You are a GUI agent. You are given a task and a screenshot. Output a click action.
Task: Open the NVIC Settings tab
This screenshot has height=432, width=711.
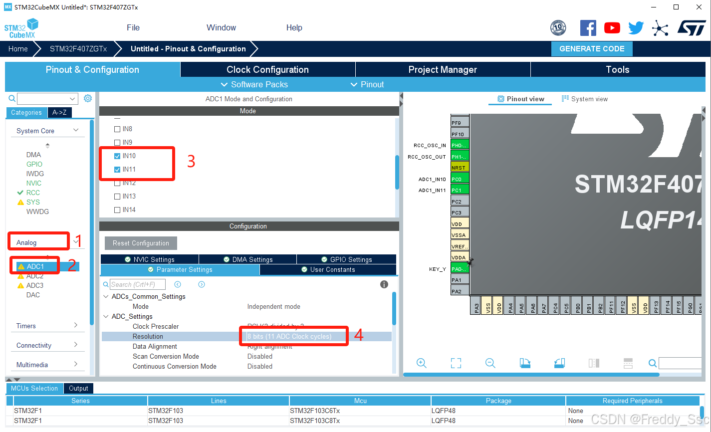[150, 259]
